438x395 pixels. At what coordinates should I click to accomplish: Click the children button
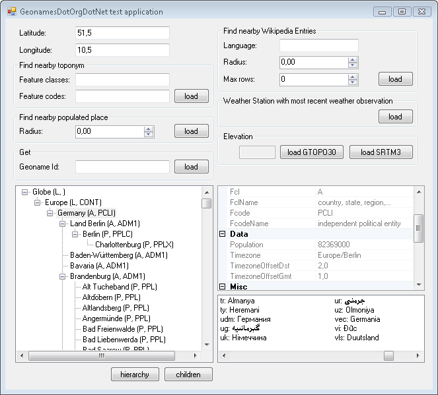pos(188,375)
